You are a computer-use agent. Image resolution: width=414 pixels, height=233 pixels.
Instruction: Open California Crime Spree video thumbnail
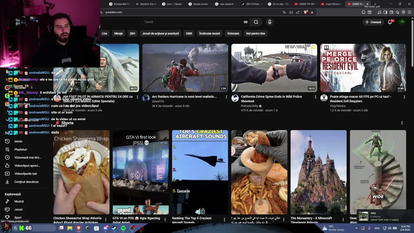[x=274, y=68]
